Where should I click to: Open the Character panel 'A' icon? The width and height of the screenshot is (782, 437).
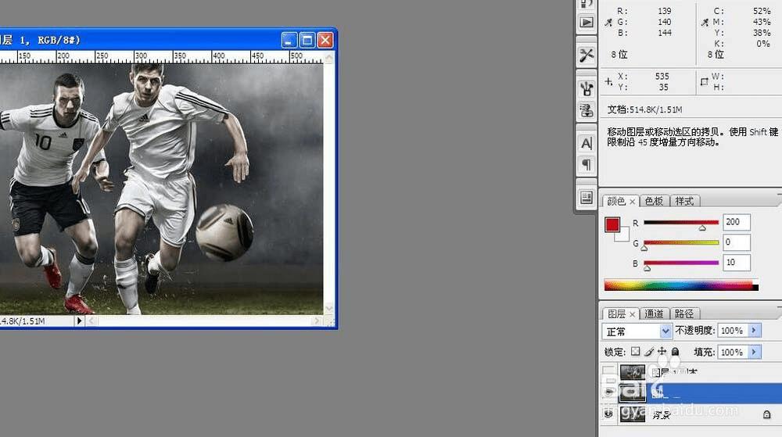click(x=586, y=144)
